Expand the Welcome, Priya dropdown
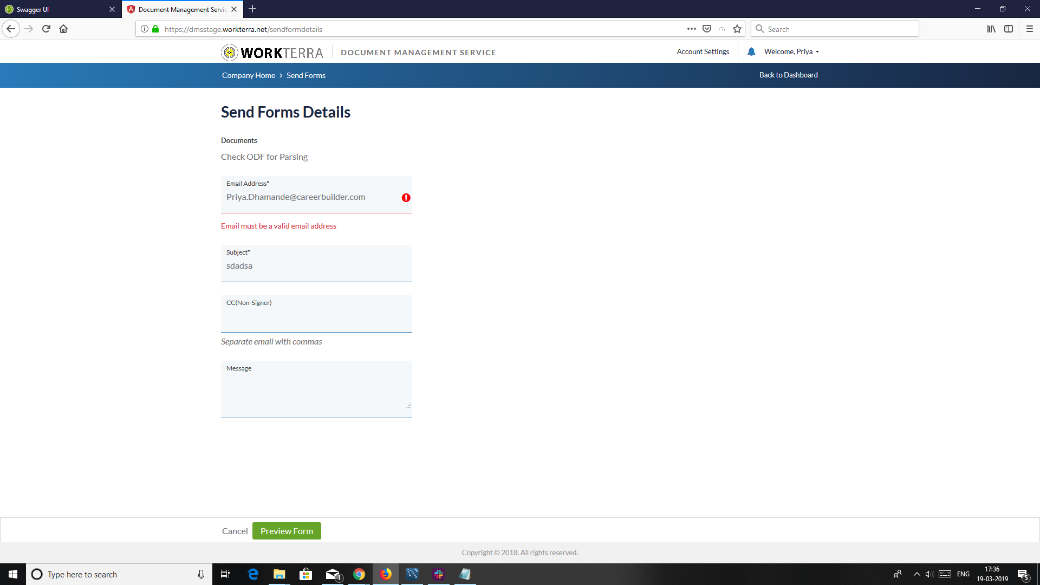This screenshot has height=585, width=1040. click(789, 51)
